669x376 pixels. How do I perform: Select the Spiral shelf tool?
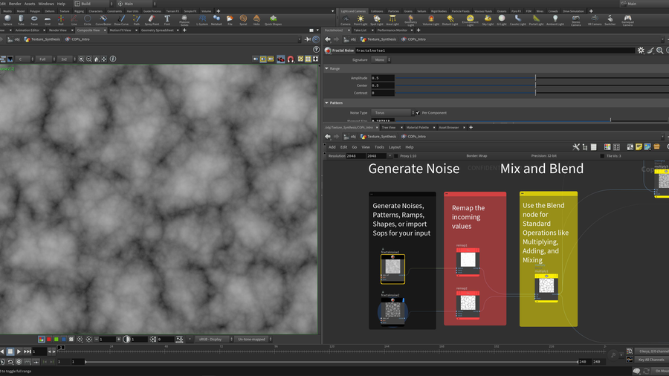click(x=243, y=20)
